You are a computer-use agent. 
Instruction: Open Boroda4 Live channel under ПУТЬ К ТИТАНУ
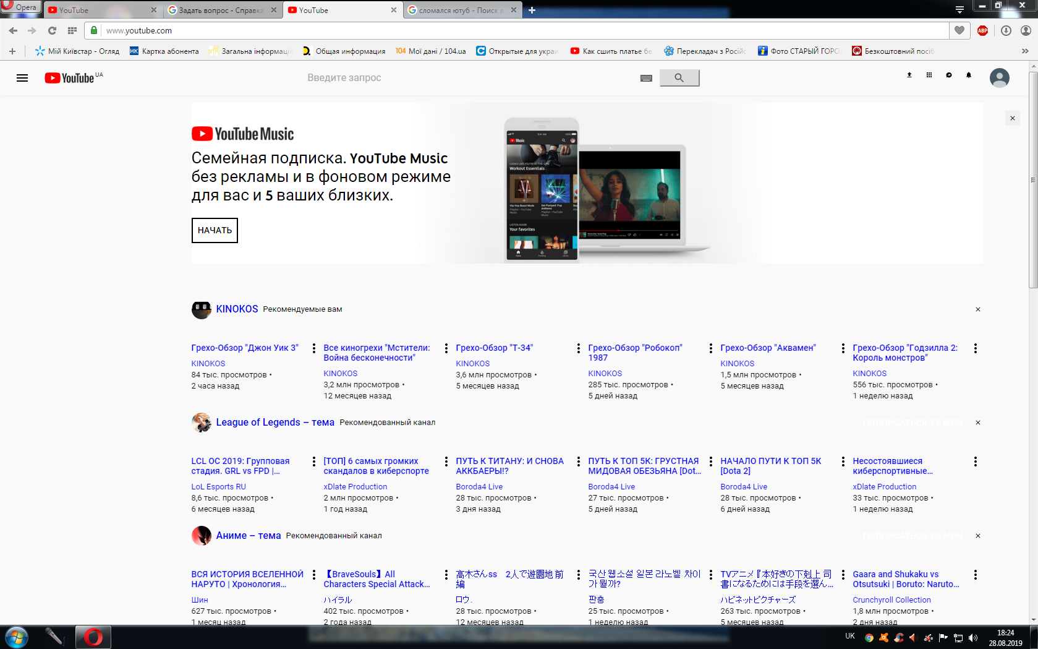coord(479,487)
